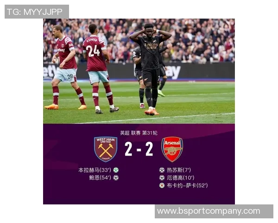The height and width of the screenshot is (223, 278).
Task: Click the missed penalty icon beside 布卡约-萨卡(52')
Action: [162, 185]
